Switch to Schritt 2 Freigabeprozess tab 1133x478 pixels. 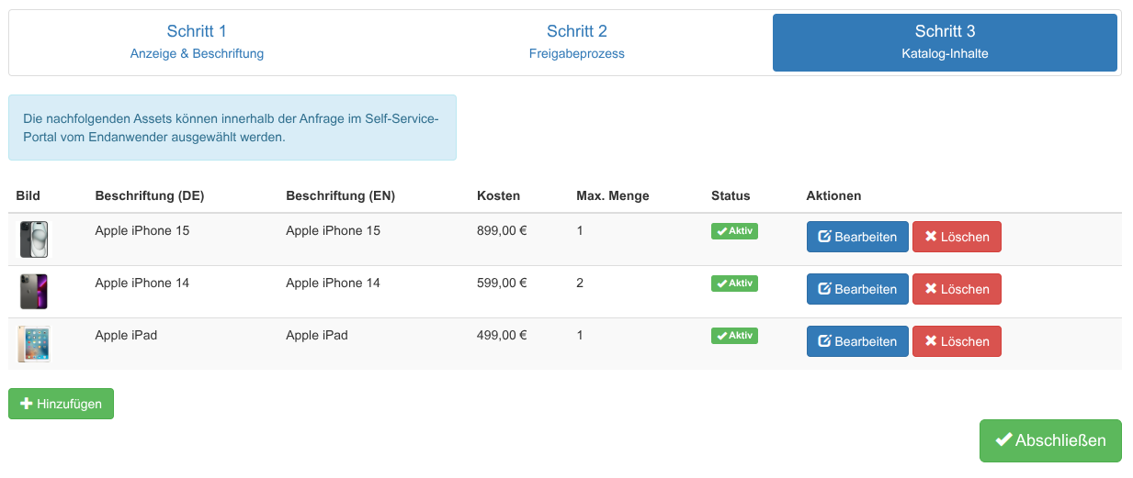pos(576,42)
